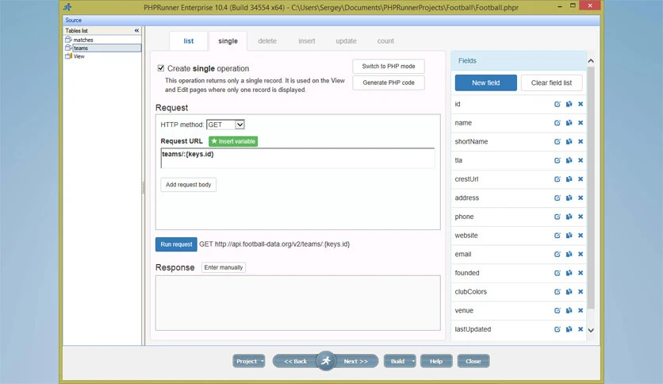Click the venue field name
The image size is (663, 384).
click(464, 310)
